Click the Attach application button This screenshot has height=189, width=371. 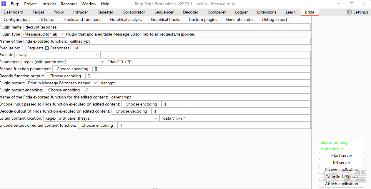click(x=342, y=184)
